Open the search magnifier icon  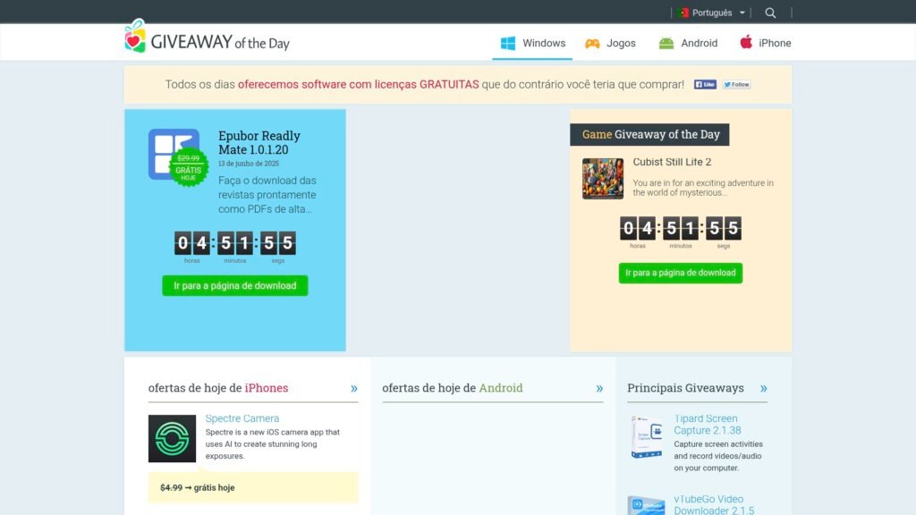770,13
